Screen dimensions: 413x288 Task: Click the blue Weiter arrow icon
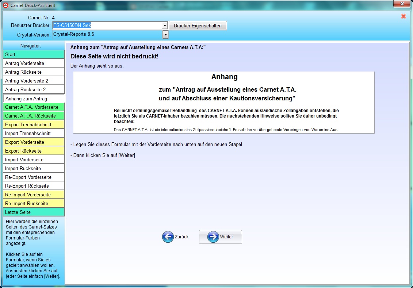click(213, 237)
